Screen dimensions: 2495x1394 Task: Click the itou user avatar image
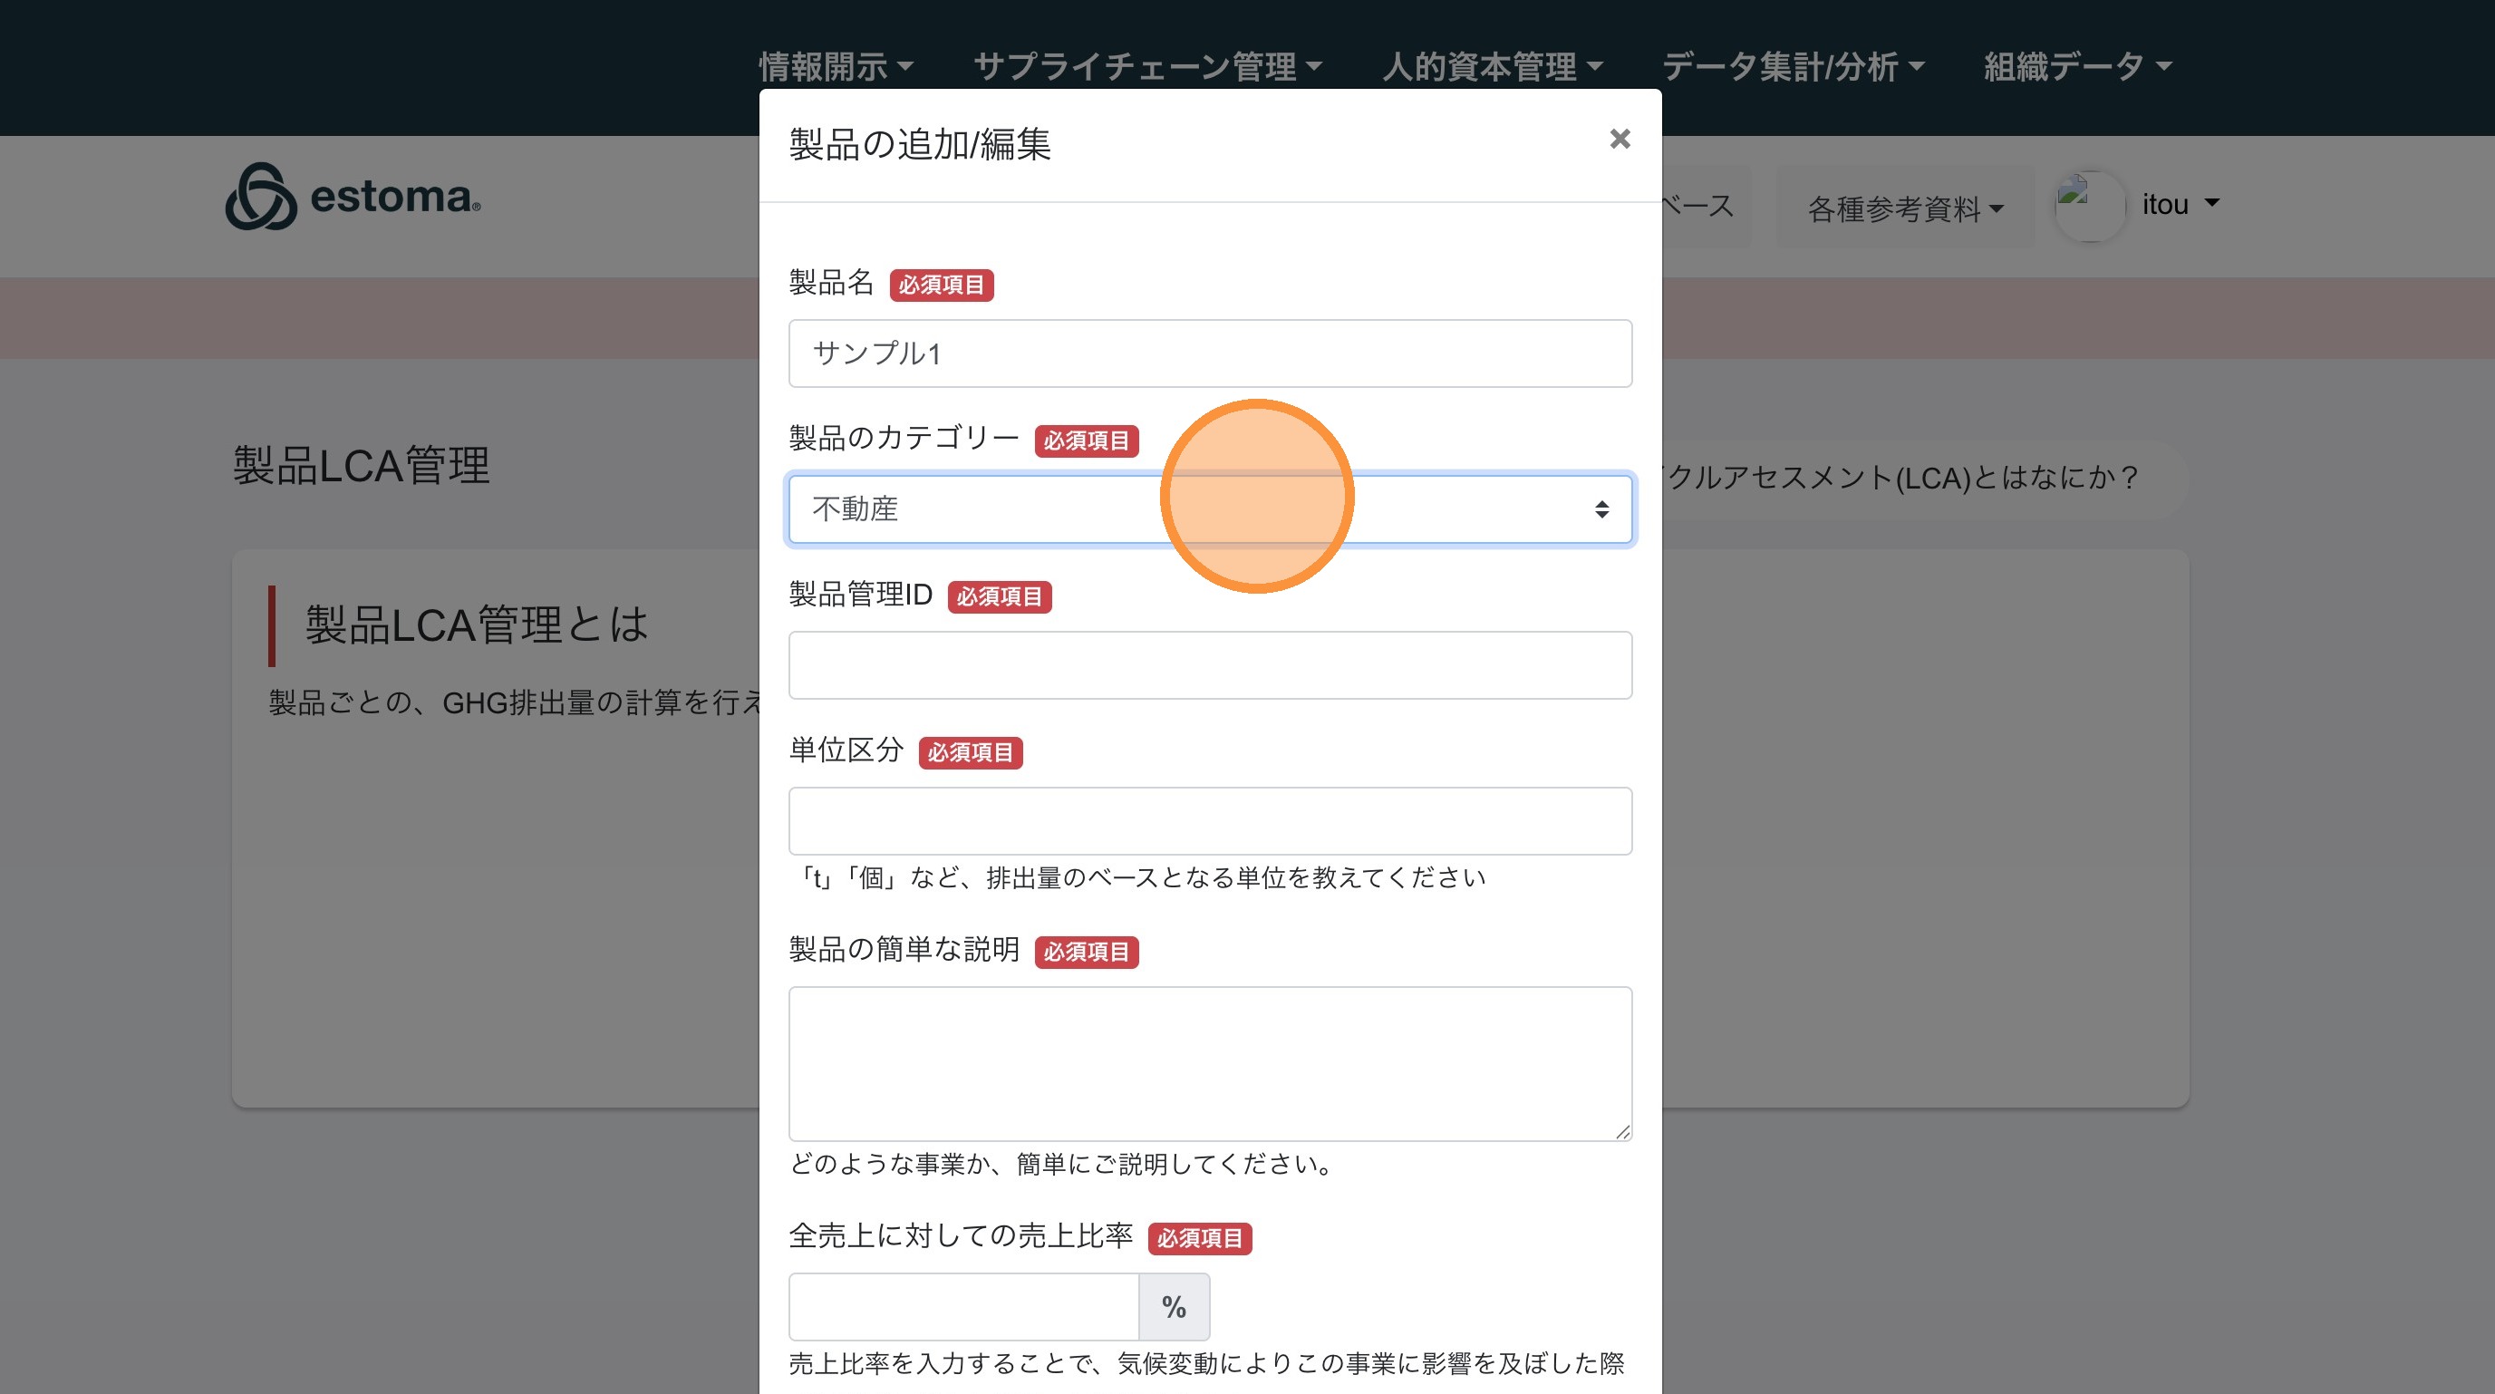pyautogui.click(x=2089, y=206)
